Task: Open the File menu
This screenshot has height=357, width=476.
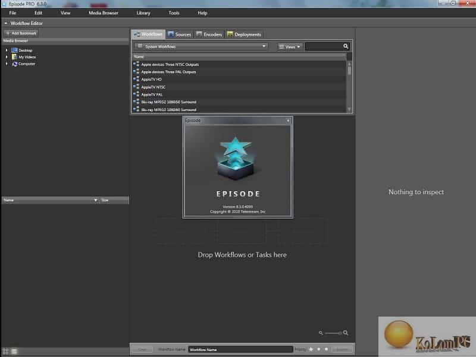Action: click(12, 13)
